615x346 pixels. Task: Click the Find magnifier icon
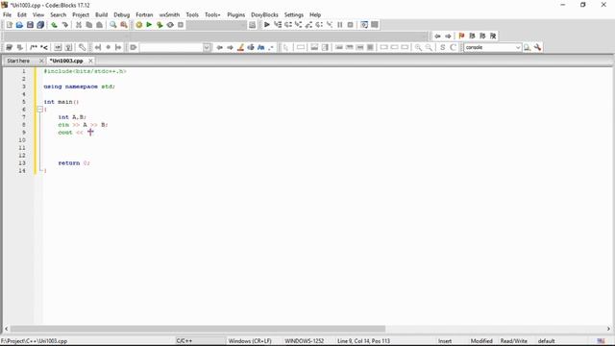[x=113, y=25]
